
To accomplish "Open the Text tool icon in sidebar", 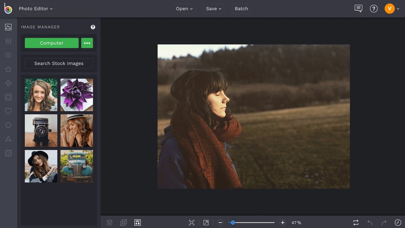I will click(8, 139).
